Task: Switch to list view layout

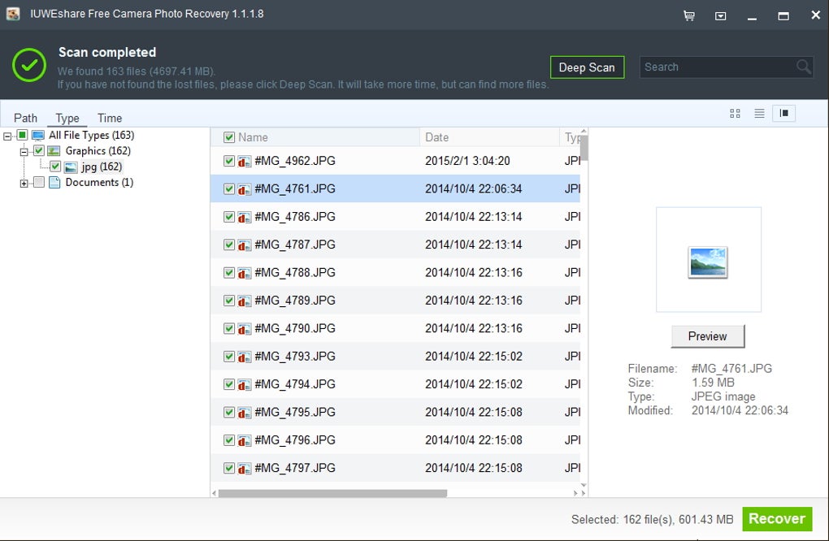Action: [759, 114]
